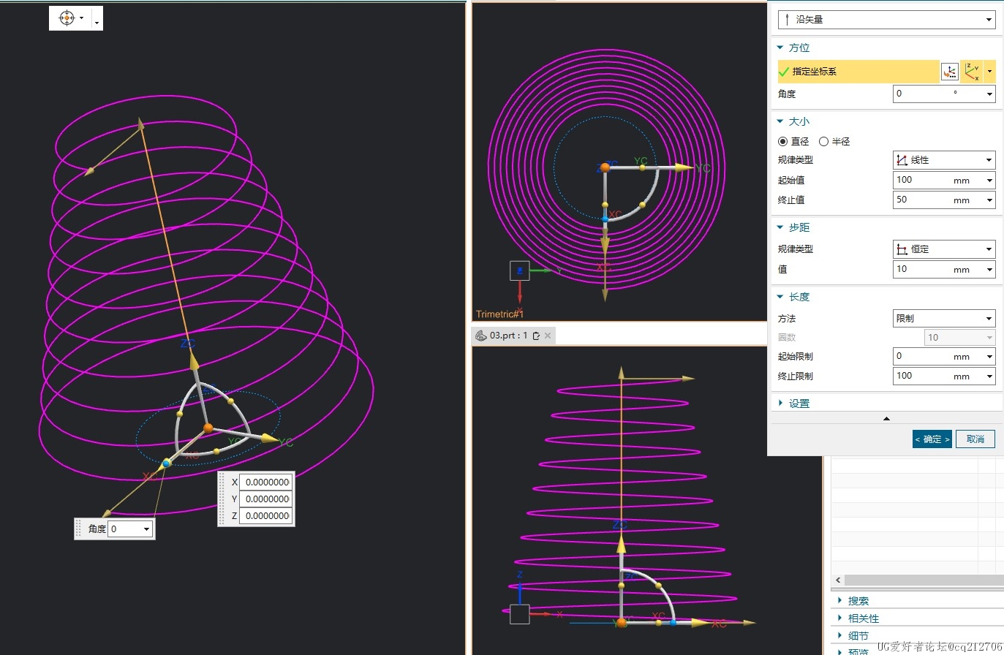Open the 沿矢量 type dropdown

[x=886, y=20]
